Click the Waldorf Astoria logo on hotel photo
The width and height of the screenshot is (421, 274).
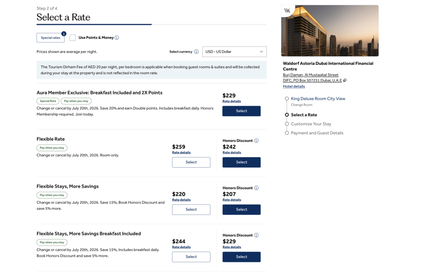287,11
